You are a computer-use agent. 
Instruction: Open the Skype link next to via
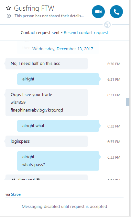click(x=16, y=194)
